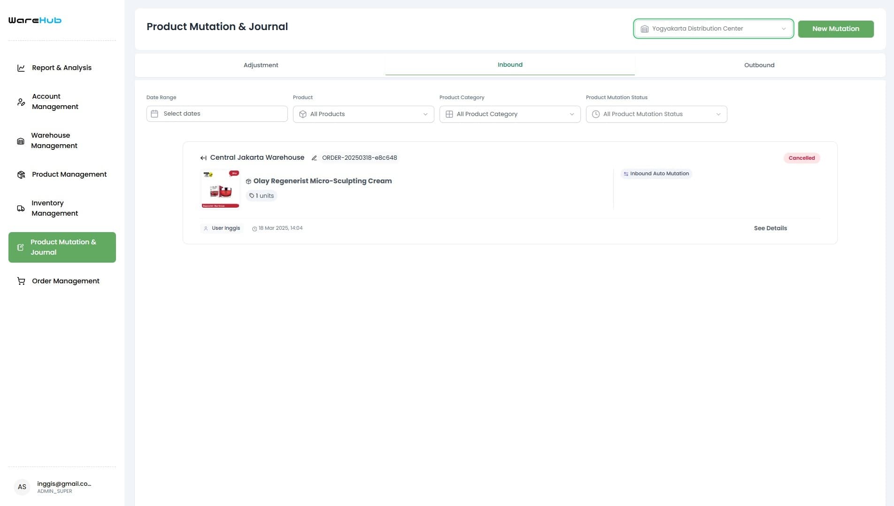Open Warehouse Management via its sidebar icon
Viewport: 894px width, 506px height.
click(x=21, y=140)
